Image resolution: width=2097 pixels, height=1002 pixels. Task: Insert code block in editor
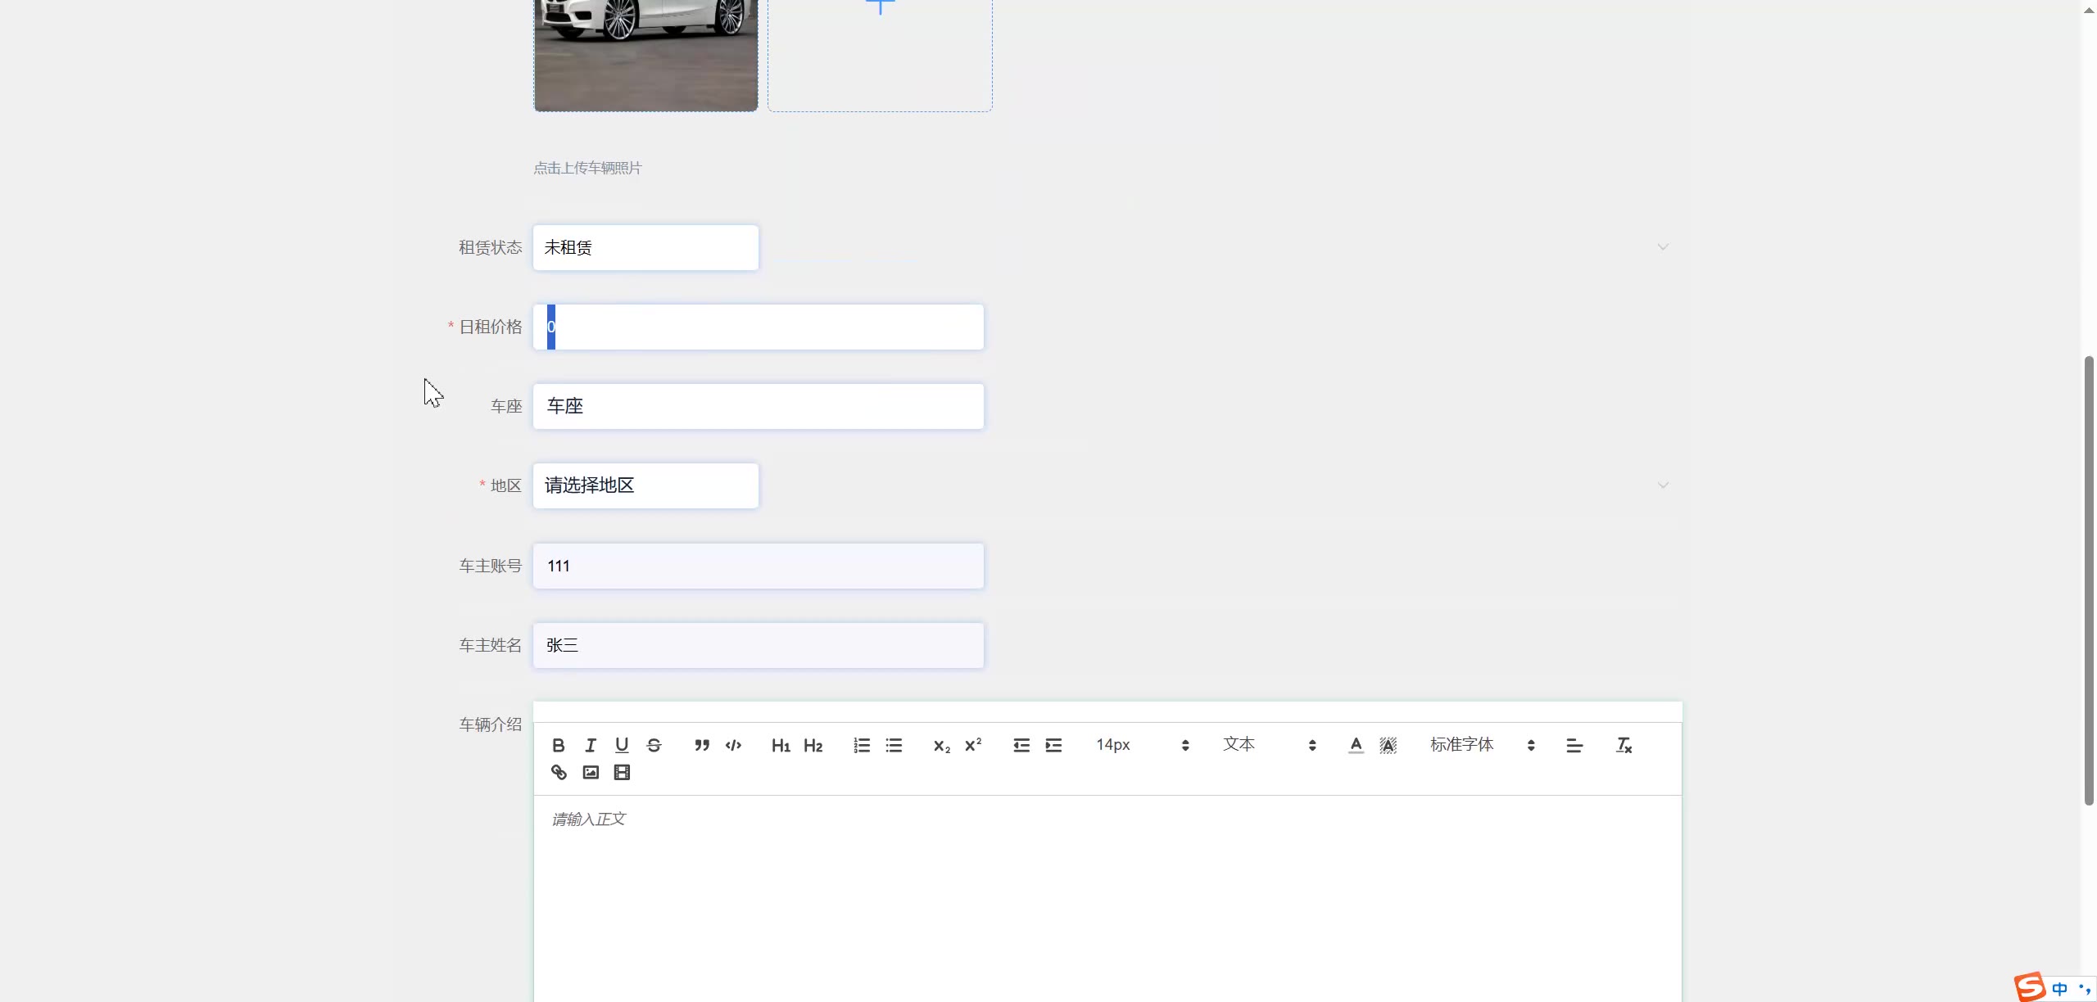point(733,745)
